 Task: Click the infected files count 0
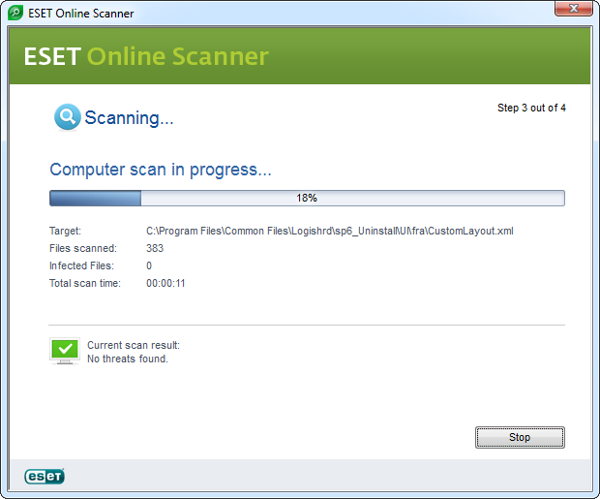coord(149,265)
